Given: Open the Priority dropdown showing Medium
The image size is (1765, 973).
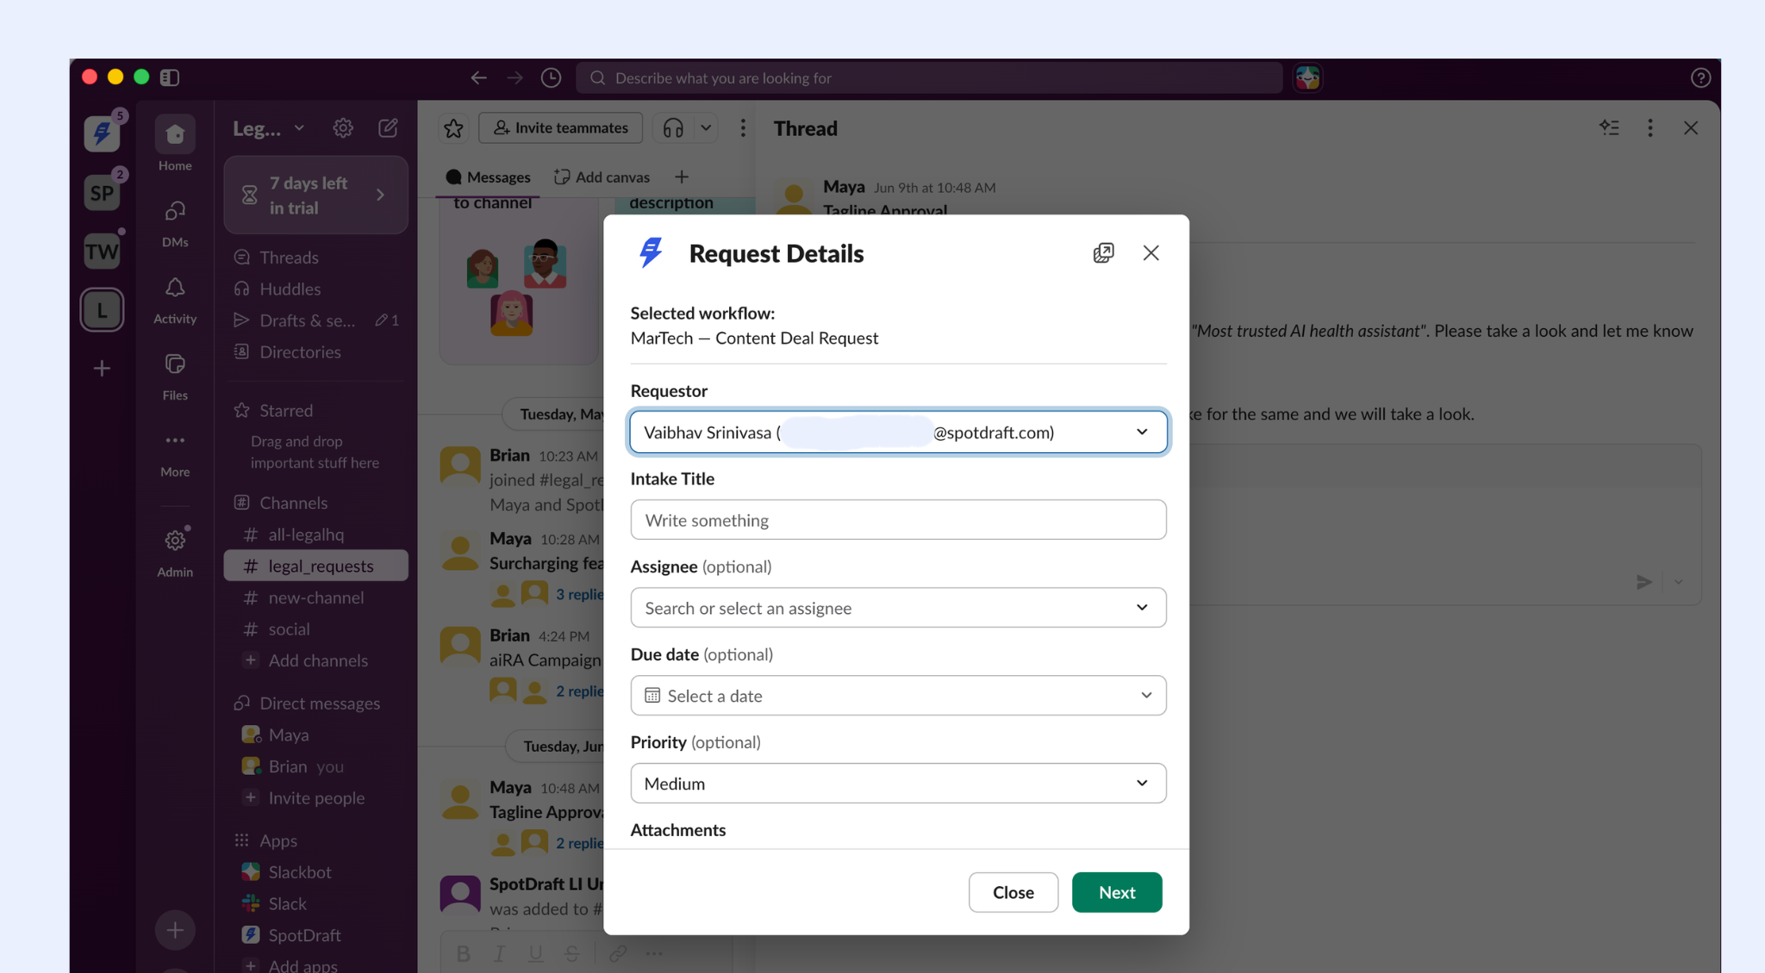Looking at the screenshot, I should [898, 784].
